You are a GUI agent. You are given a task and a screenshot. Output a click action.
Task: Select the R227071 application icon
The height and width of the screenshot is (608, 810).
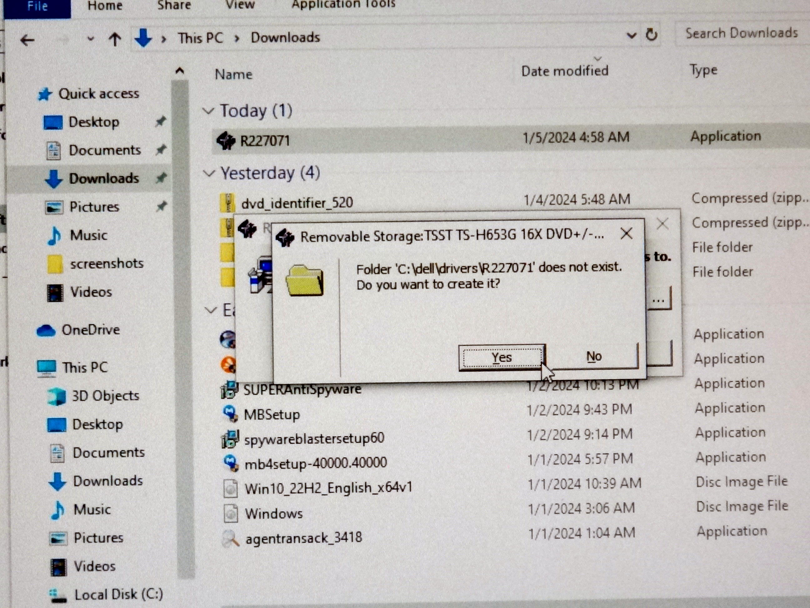tap(226, 141)
